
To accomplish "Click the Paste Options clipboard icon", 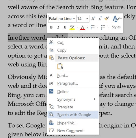I will coord(51,57).
